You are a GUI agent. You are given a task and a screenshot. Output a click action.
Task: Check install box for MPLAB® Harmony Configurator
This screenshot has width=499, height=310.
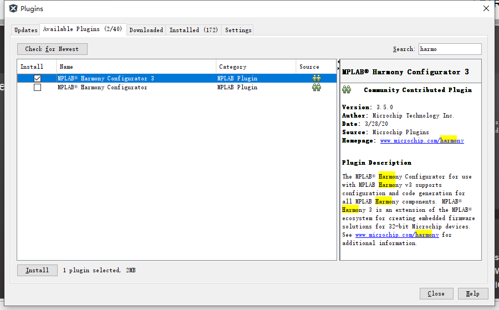(37, 87)
